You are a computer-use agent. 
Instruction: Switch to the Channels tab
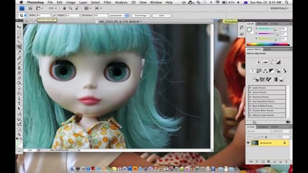(x=263, y=127)
